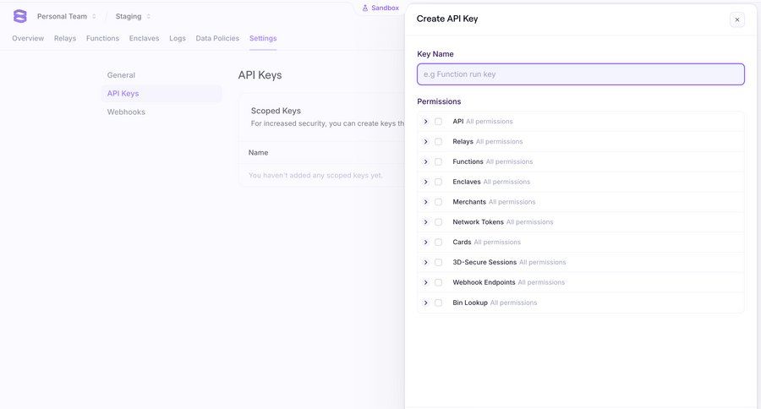761x409 pixels.
Task: Tick the Merchants permissions checkbox
Action: click(x=438, y=202)
